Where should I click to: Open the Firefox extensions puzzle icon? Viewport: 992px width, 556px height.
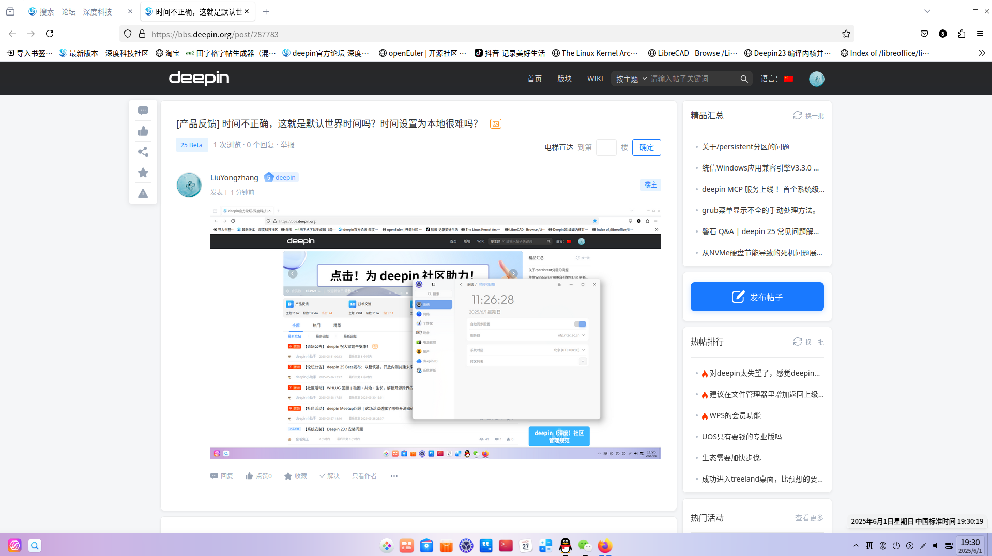point(962,34)
